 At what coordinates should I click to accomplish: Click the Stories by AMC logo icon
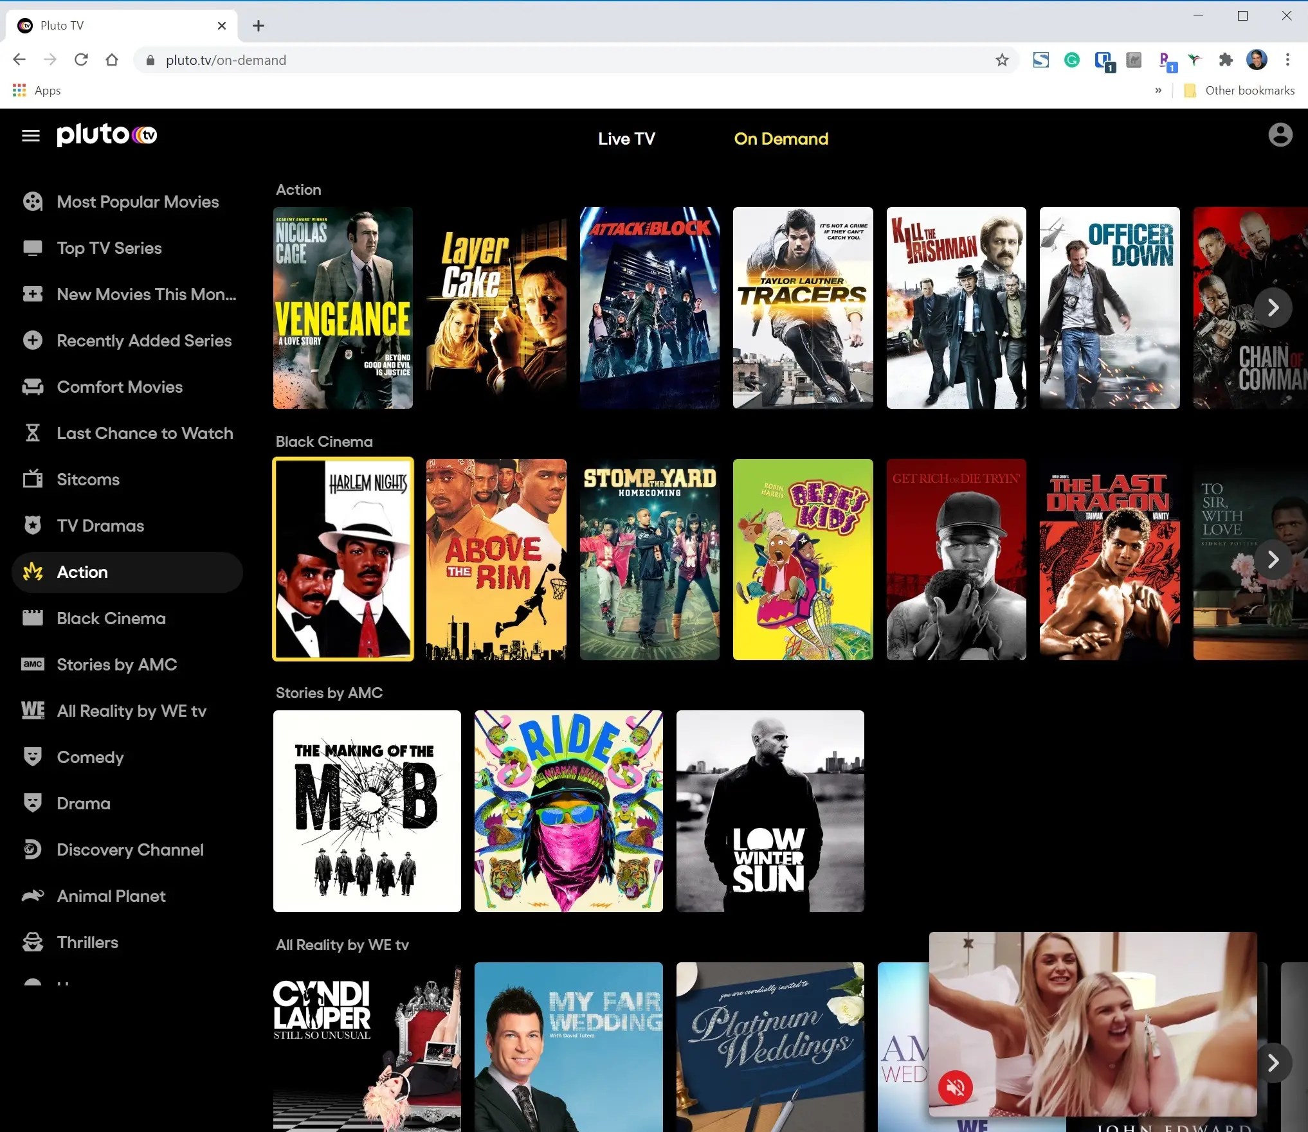[33, 664]
